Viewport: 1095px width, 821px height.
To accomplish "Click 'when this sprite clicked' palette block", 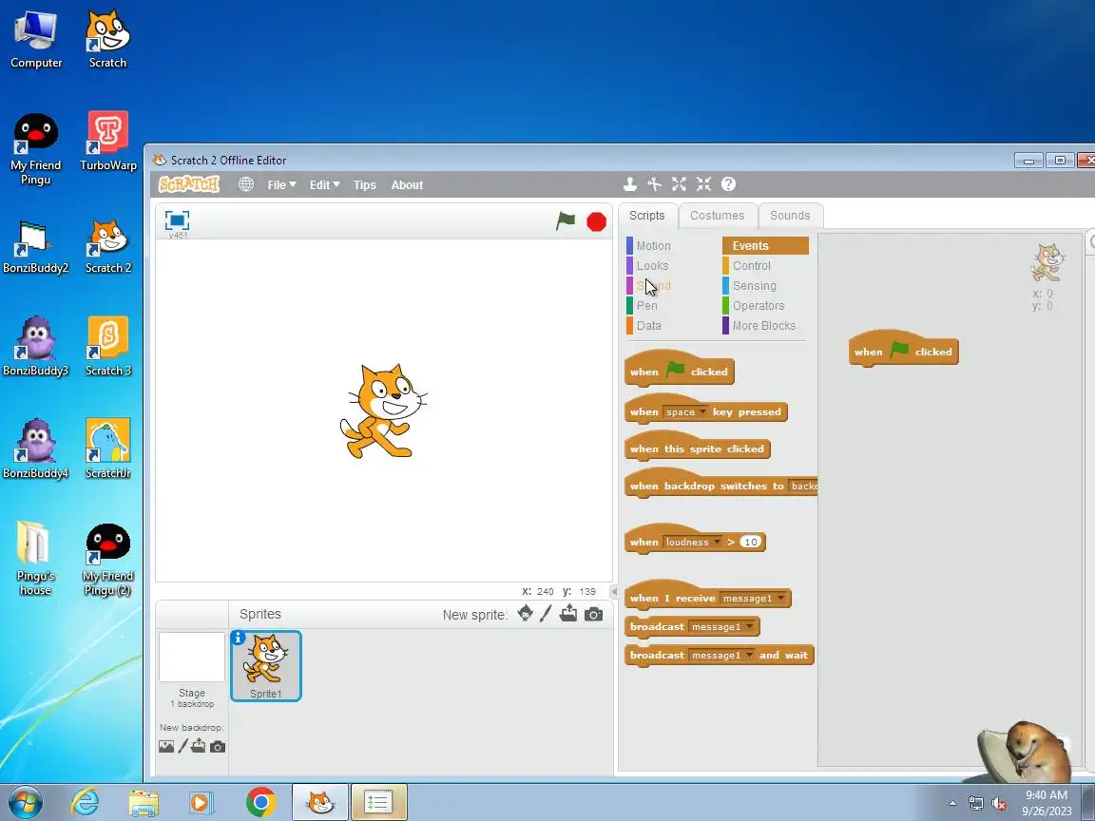I will 697,448.
